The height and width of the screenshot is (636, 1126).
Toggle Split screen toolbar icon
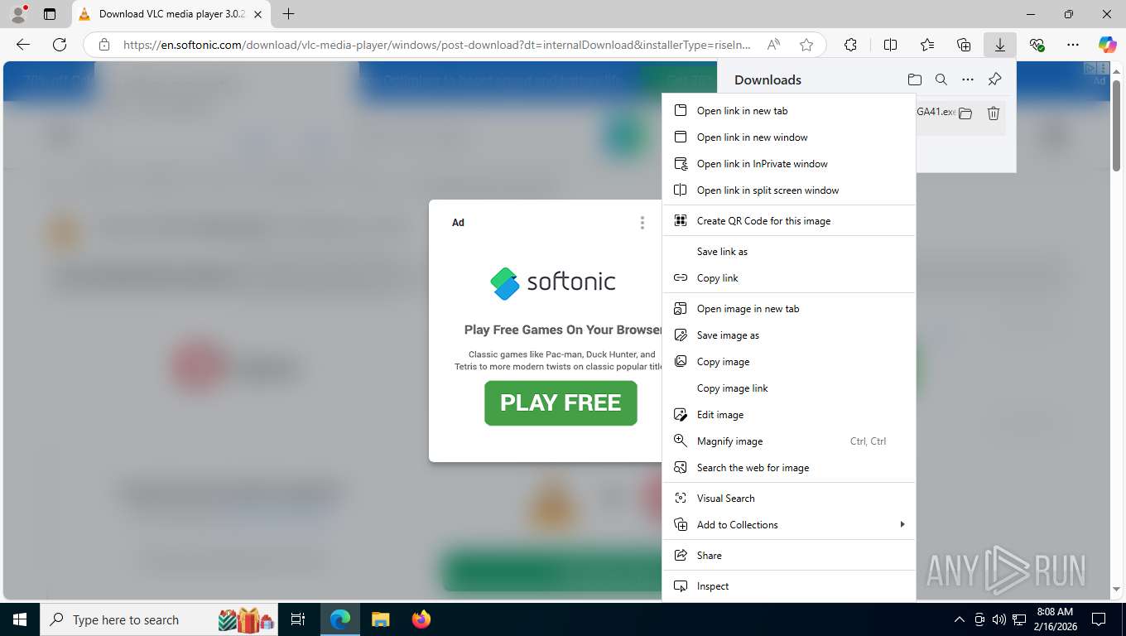click(891, 45)
